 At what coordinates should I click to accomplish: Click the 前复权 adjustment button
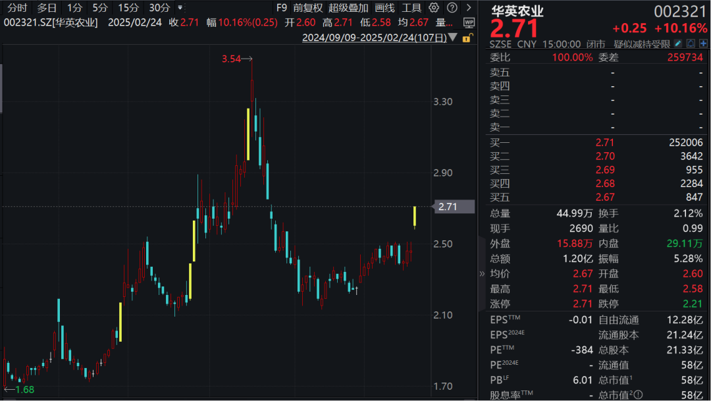307,8
